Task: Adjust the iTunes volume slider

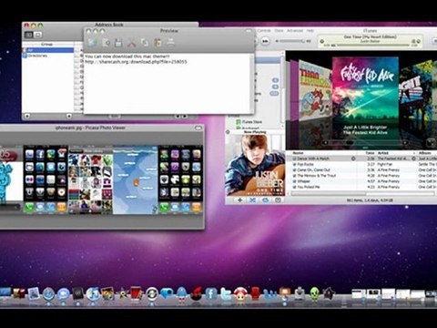Action: [x=291, y=41]
